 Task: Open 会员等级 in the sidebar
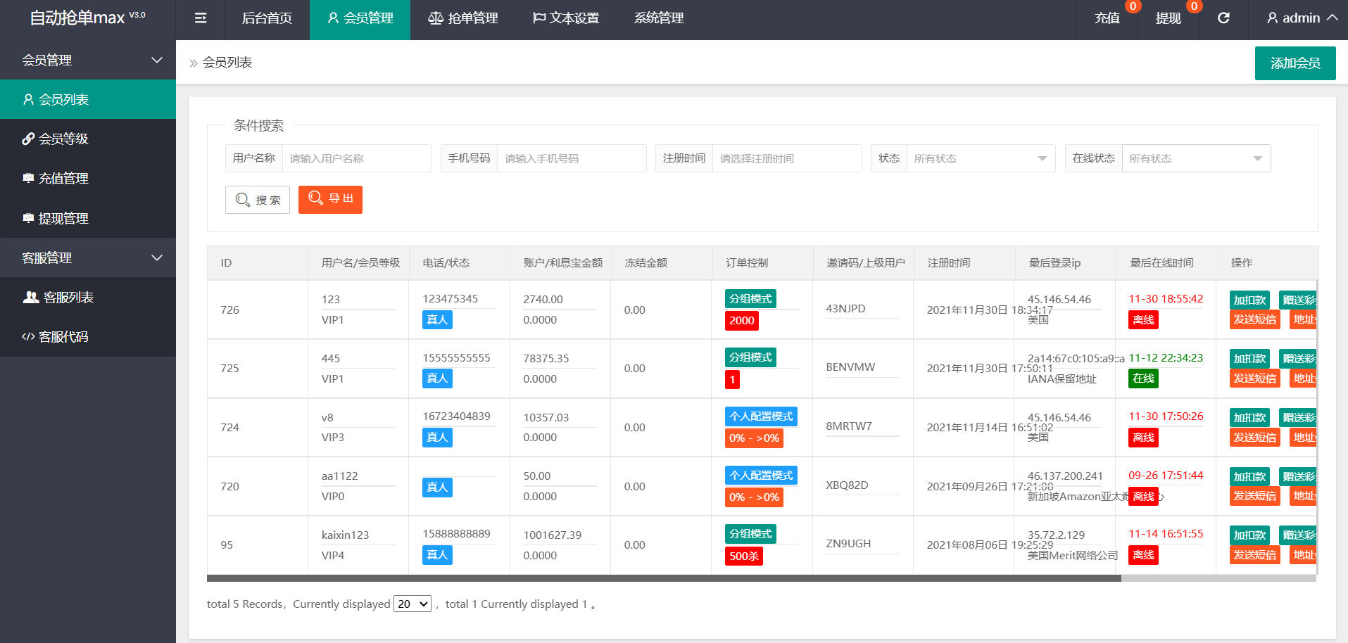pyautogui.click(x=63, y=139)
